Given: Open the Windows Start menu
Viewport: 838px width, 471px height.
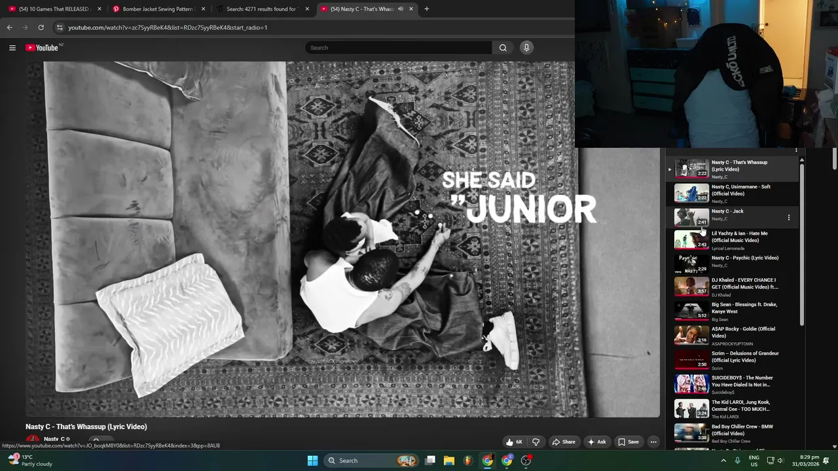Looking at the screenshot, I should pyautogui.click(x=312, y=461).
